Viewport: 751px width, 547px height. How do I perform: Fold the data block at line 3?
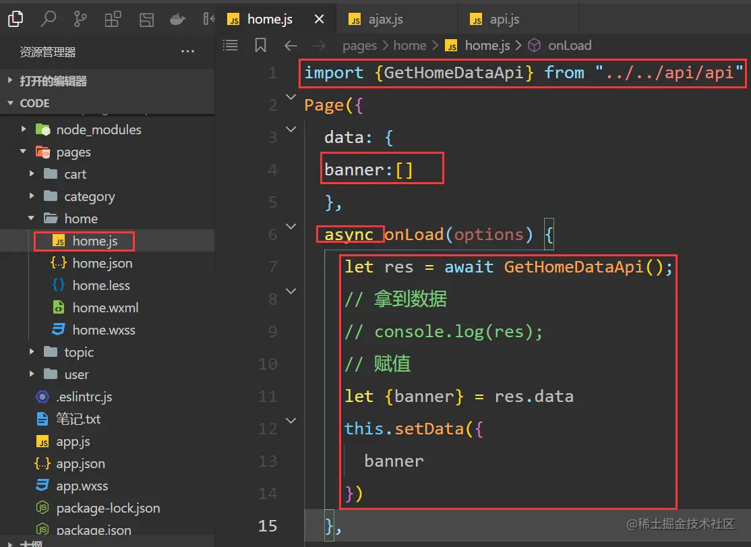(291, 129)
